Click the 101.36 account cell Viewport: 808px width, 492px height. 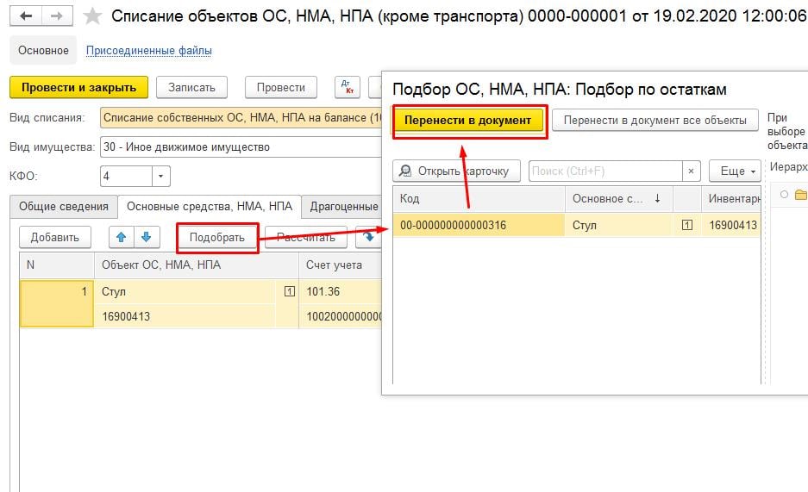click(340, 292)
